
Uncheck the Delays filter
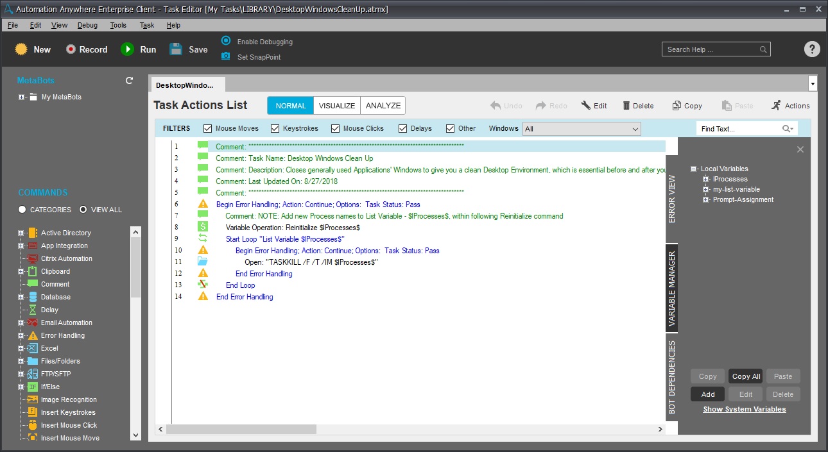pos(403,128)
